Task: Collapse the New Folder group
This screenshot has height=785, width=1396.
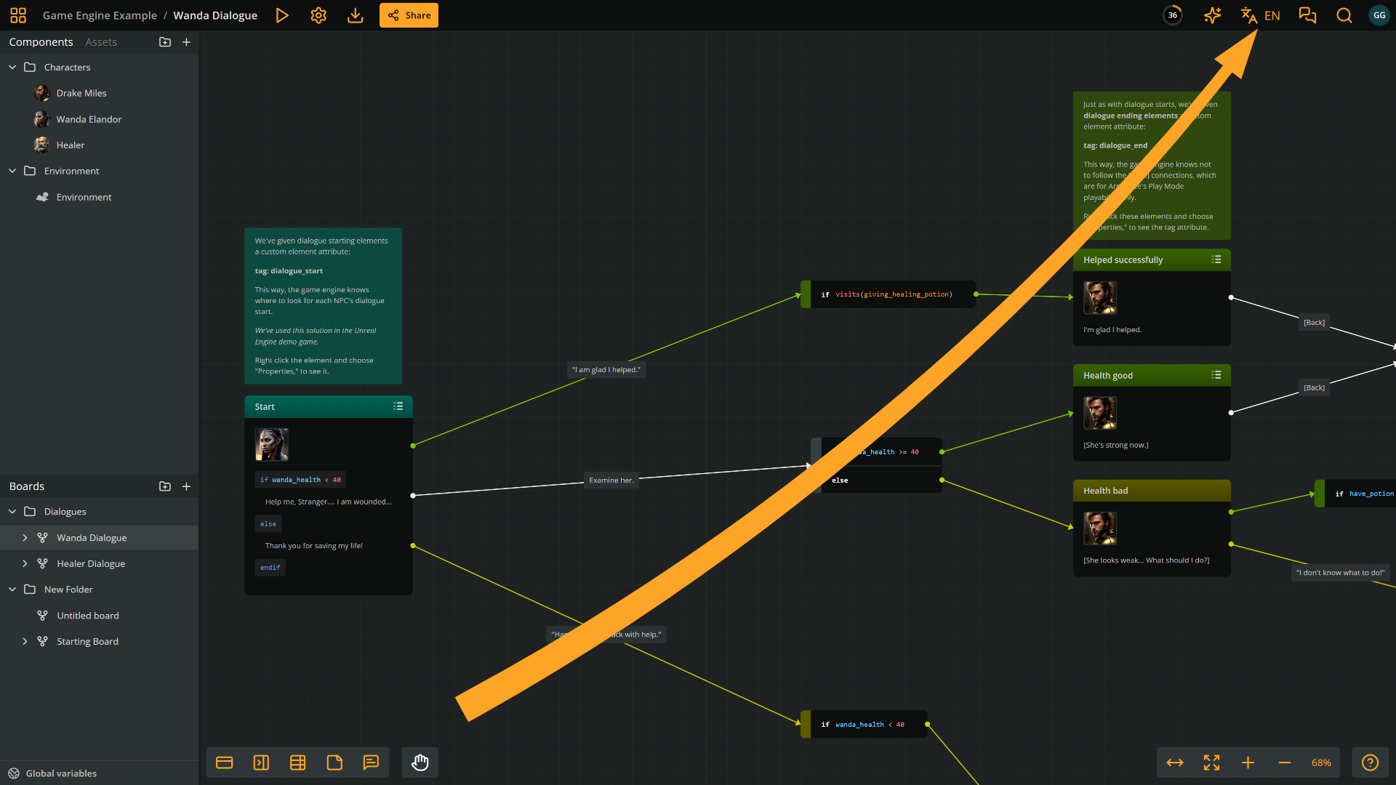Action: 12,589
